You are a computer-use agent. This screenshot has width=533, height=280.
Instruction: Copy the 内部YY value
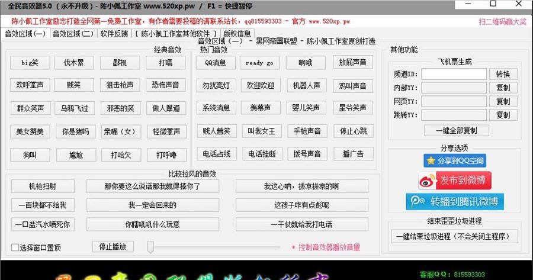[x=503, y=88]
